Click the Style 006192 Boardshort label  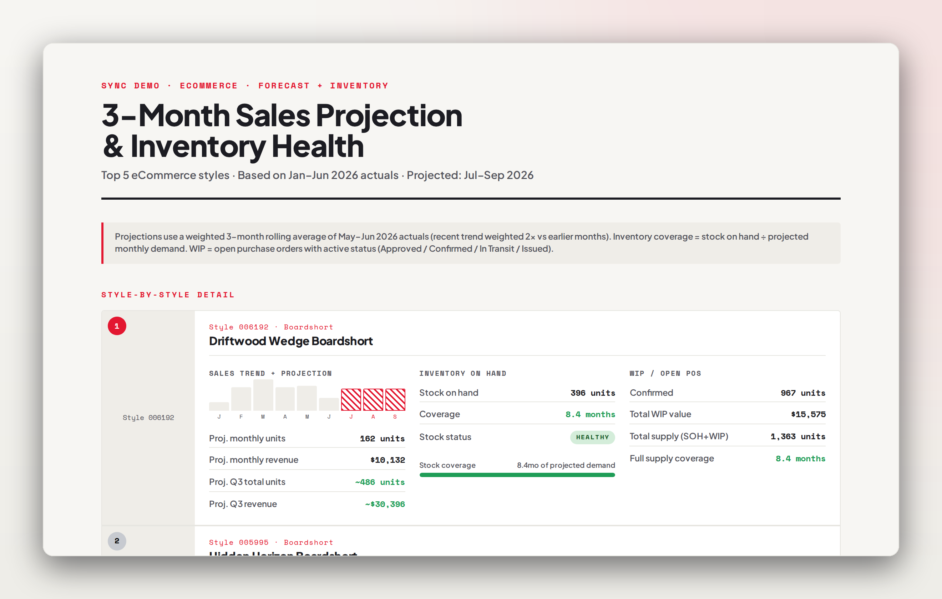tap(271, 327)
